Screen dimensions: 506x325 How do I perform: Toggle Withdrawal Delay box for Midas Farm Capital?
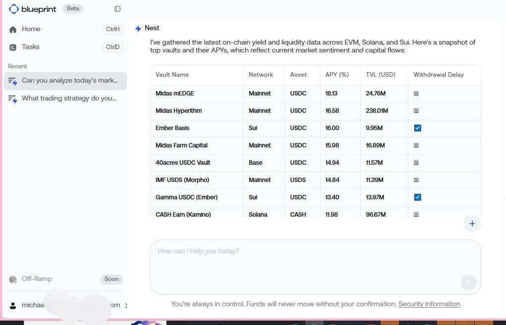click(x=416, y=145)
